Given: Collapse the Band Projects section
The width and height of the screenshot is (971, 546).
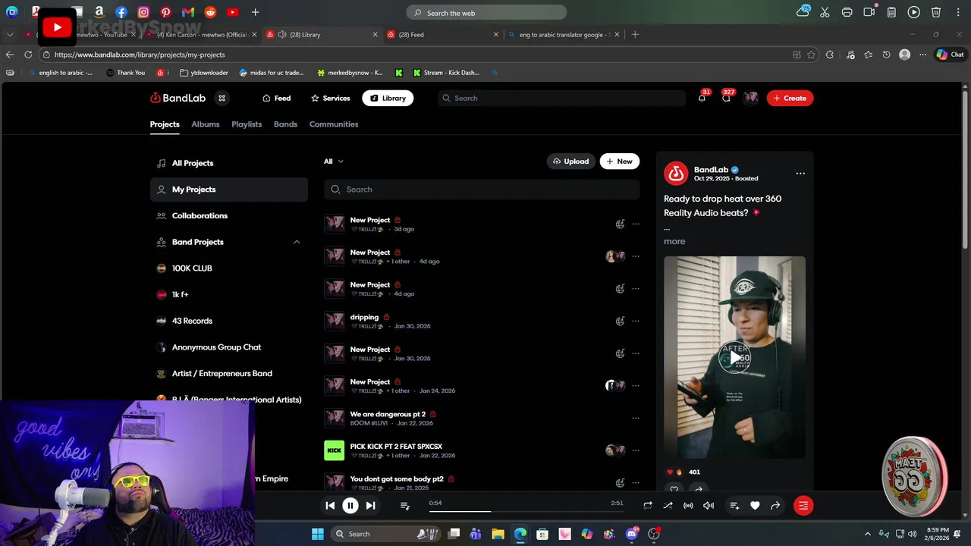Looking at the screenshot, I should (297, 242).
